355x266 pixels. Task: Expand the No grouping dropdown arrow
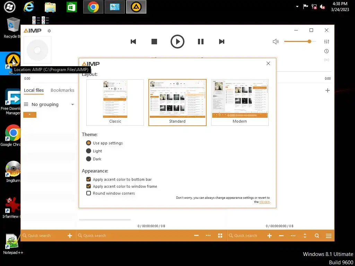pos(72,105)
